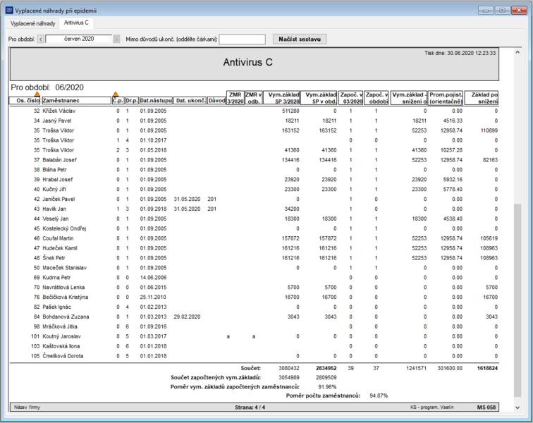Select employee Bečičková Kristýna

pos(66,298)
